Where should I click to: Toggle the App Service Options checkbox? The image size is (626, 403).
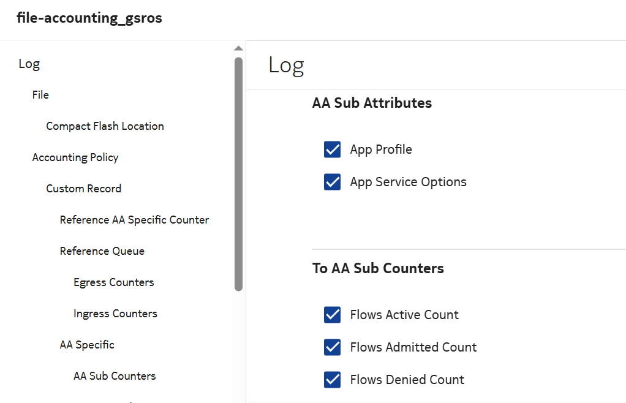[332, 182]
